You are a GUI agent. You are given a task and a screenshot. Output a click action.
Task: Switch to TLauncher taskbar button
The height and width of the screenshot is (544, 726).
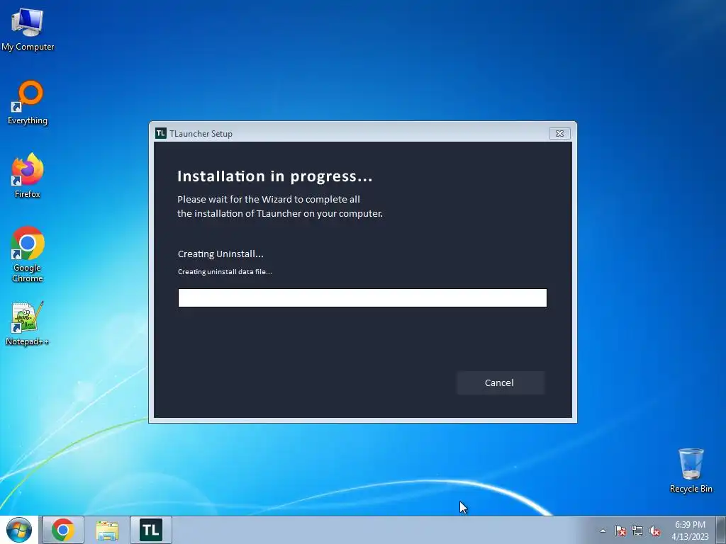coord(151,530)
